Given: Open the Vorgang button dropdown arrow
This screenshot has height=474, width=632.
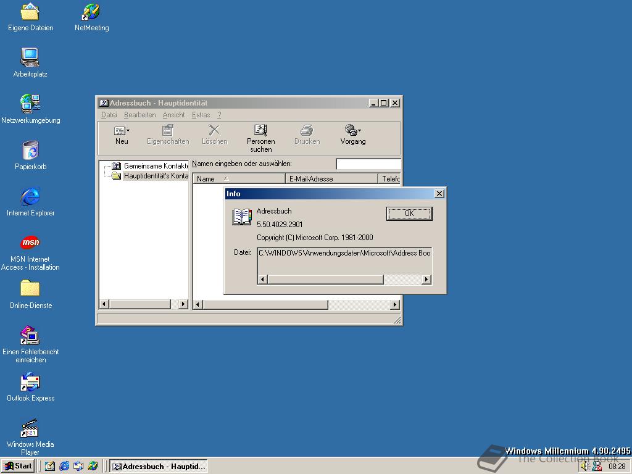Looking at the screenshot, I should tap(359, 131).
